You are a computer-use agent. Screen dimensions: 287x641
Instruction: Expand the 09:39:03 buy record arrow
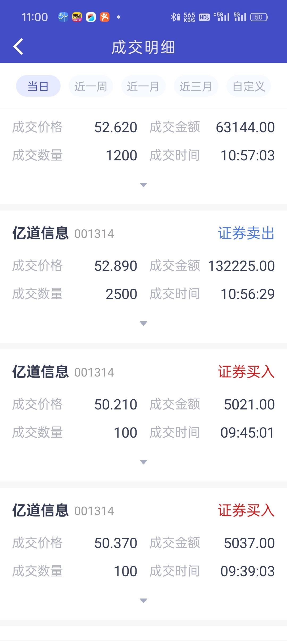(x=143, y=601)
